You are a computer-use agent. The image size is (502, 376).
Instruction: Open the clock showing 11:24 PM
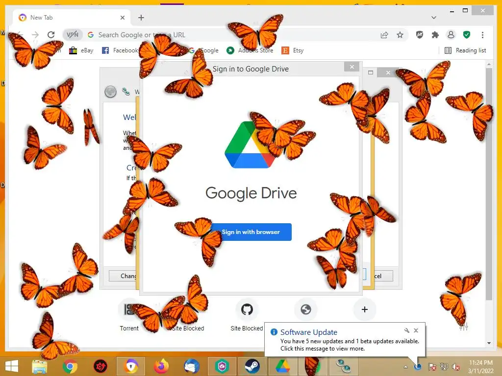[x=481, y=367]
